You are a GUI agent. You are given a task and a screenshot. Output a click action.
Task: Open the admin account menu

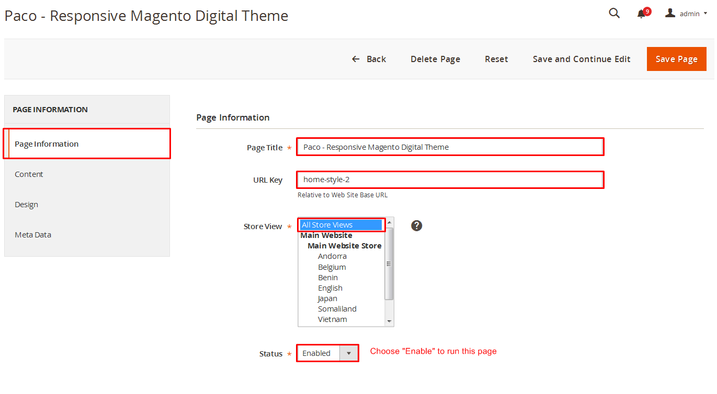(x=686, y=14)
